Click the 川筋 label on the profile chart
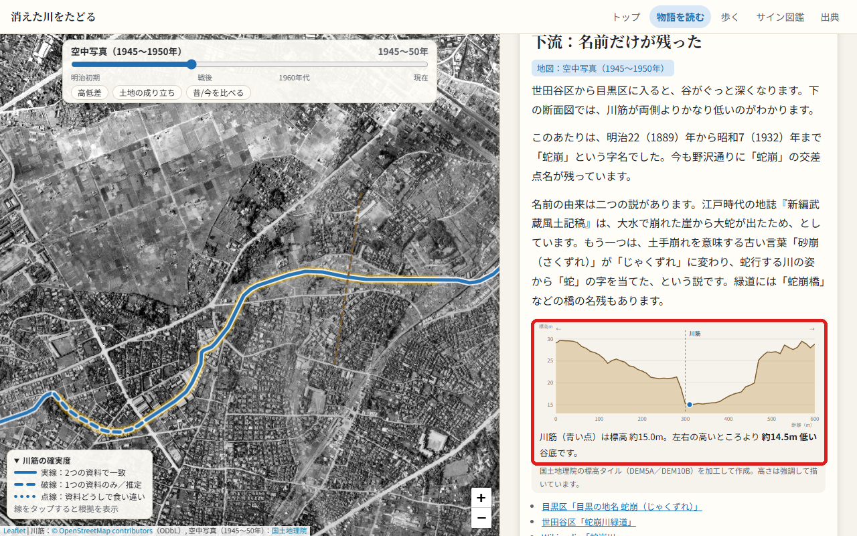 click(695, 333)
